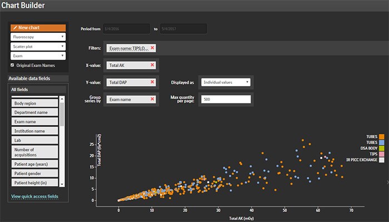Click the Period to date field
The height and width of the screenshot is (222, 389).
click(x=183, y=29)
